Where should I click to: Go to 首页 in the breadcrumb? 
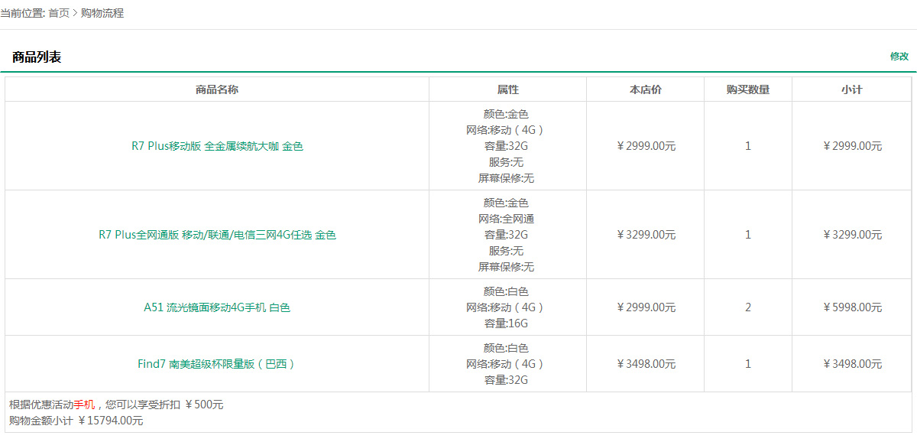tap(59, 13)
